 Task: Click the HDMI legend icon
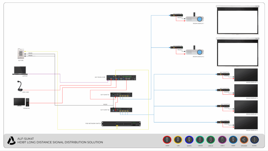tap(167, 140)
